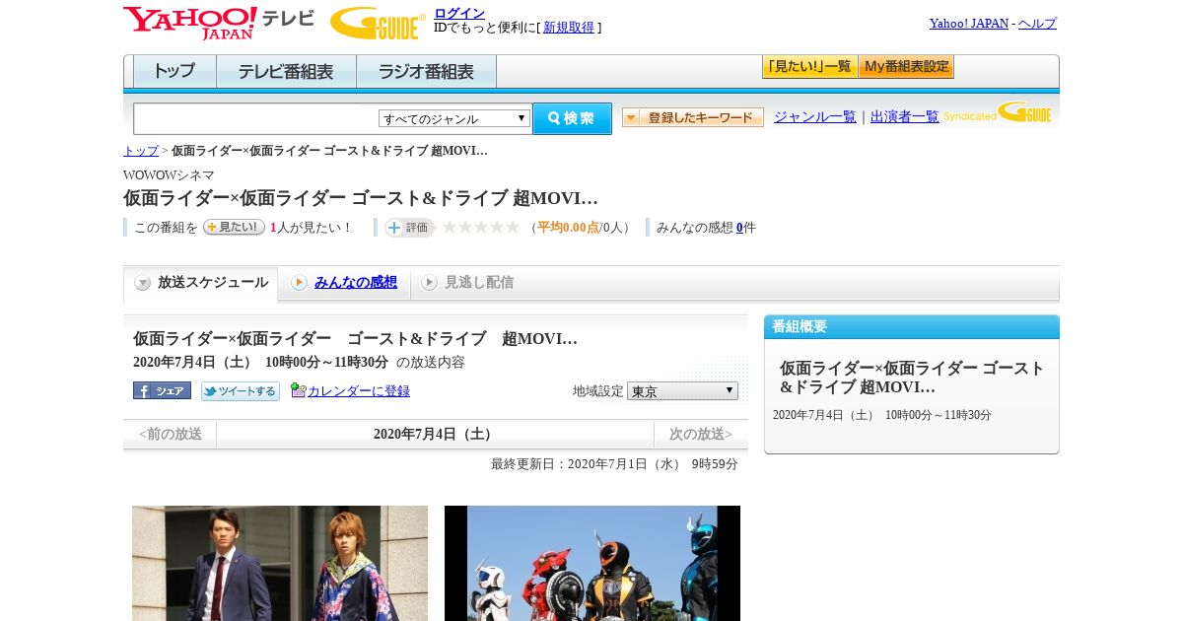Focus the keyword search input field
Viewport: 1183px width, 621px height.
pyautogui.click(x=256, y=118)
